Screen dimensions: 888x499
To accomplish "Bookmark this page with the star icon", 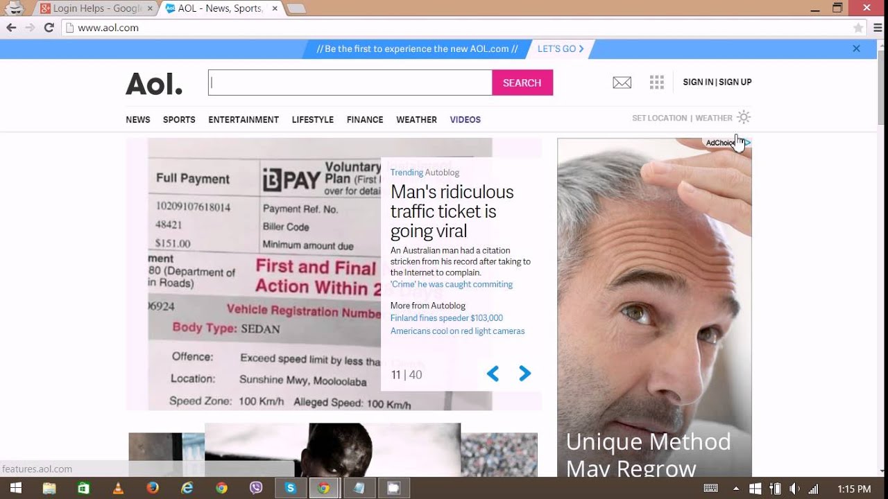I will 858,28.
